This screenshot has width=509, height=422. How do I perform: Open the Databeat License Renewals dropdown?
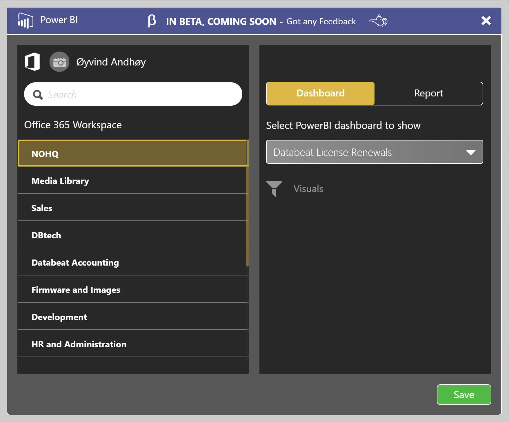[375, 152]
